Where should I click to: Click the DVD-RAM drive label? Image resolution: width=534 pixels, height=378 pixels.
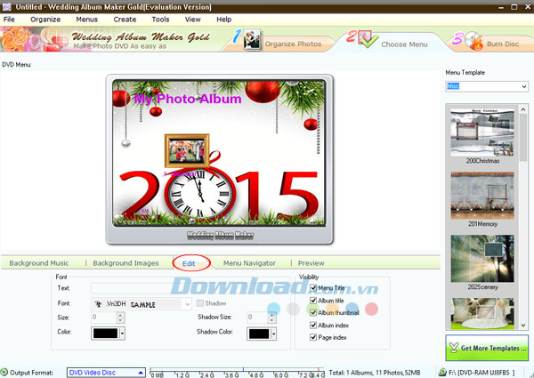pyautogui.click(x=481, y=373)
